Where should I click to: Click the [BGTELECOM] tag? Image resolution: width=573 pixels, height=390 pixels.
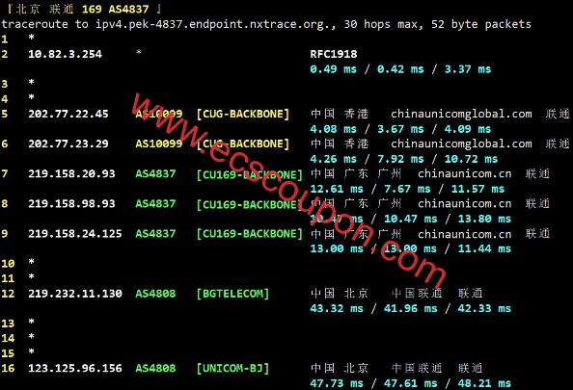pos(232,294)
